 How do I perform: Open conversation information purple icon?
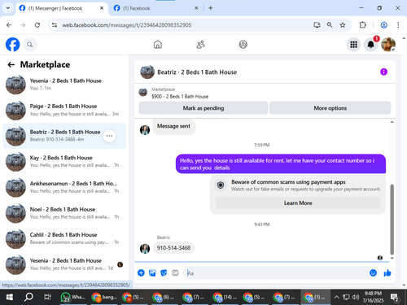click(x=383, y=72)
